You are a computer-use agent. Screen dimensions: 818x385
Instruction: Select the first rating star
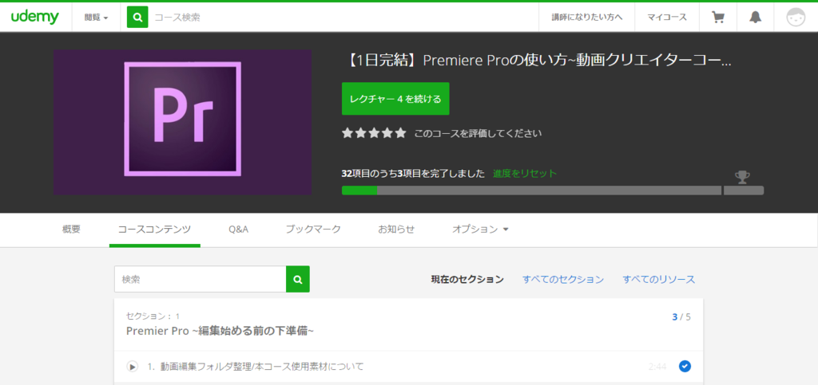tap(347, 133)
